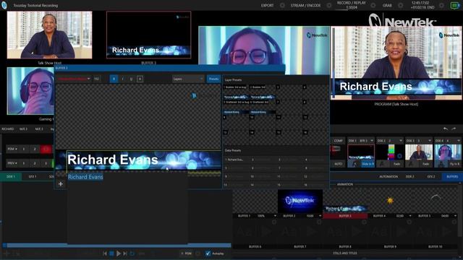Image resolution: width=463 pixels, height=260 pixels.
Task: Open DSK 3 source dropdown
Action: [429, 141]
